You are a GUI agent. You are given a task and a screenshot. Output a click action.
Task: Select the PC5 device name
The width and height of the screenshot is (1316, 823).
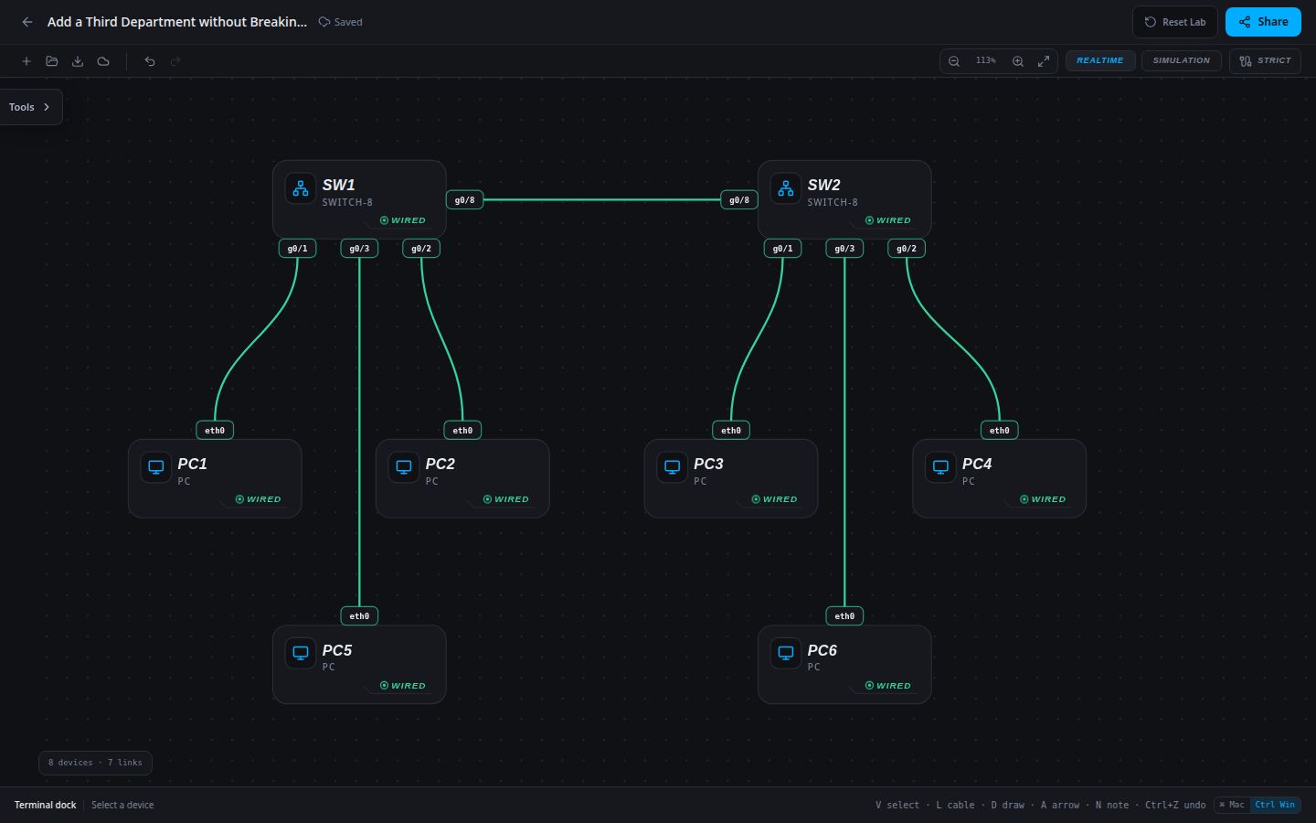337,650
